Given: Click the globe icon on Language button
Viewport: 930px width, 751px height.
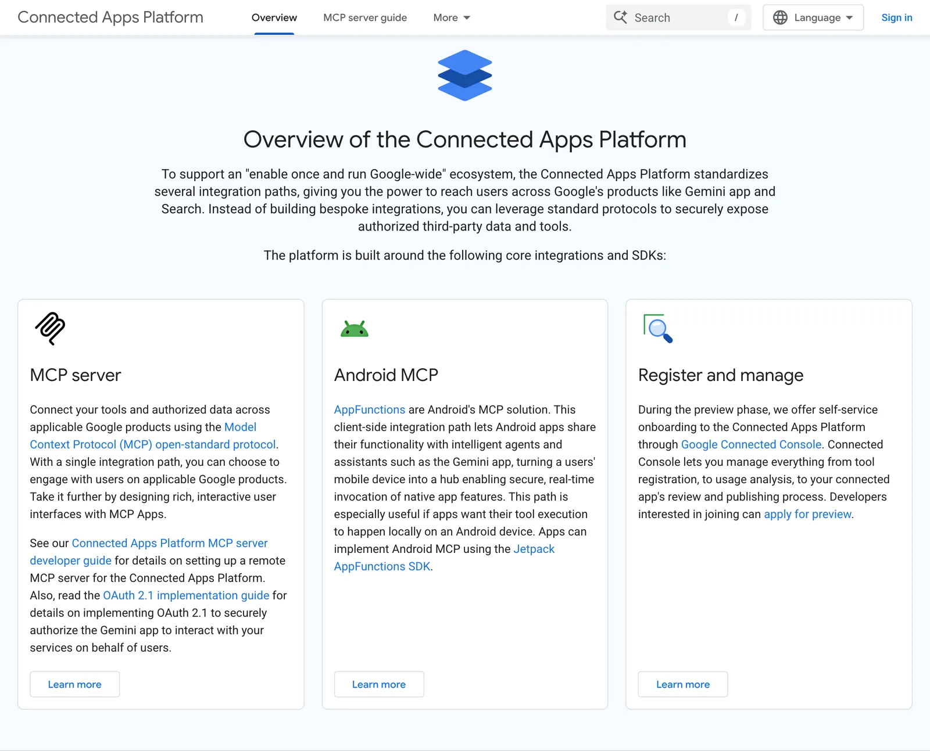Looking at the screenshot, I should pyautogui.click(x=780, y=17).
